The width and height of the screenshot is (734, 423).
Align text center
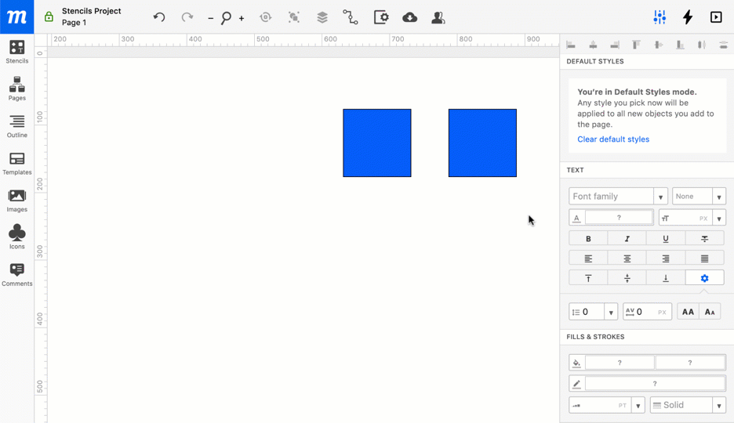coord(627,258)
